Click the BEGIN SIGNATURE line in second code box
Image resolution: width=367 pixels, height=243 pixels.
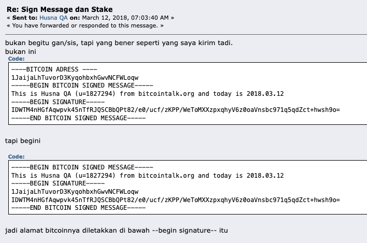pyautogui.click(x=58, y=183)
